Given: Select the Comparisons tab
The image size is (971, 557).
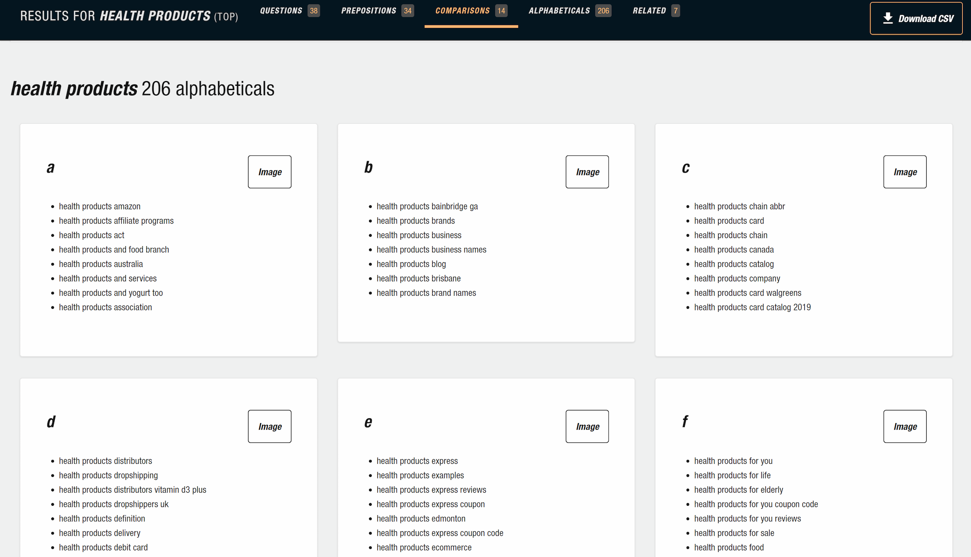Looking at the screenshot, I should 470,11.
